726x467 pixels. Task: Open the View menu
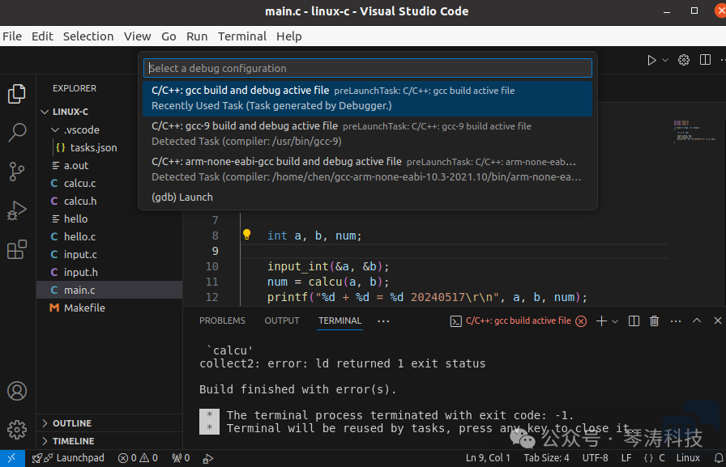pyautogui.click(x=137, y=36)
